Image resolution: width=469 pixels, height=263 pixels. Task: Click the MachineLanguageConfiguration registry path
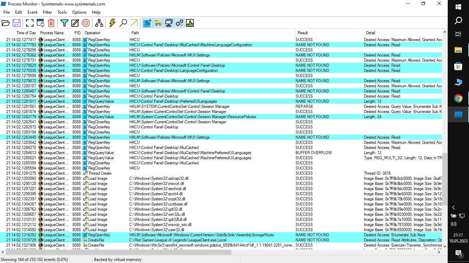coord(191,45)
